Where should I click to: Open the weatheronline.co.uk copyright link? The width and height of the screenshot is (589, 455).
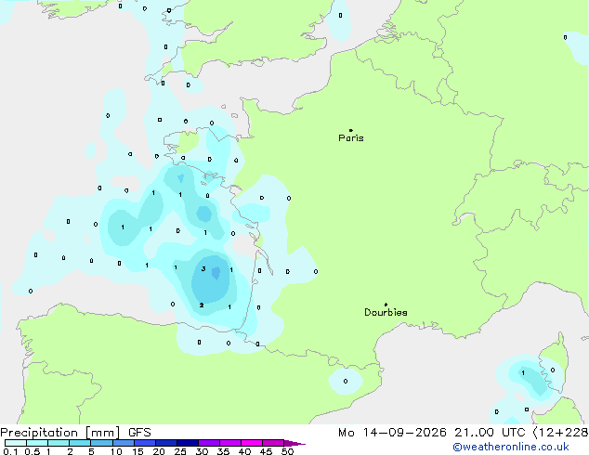click(511, 447)
